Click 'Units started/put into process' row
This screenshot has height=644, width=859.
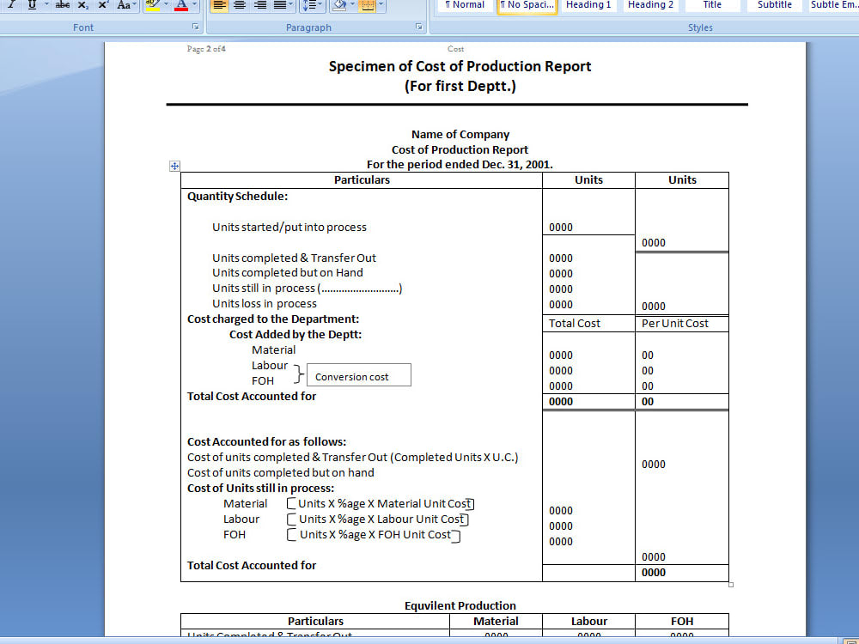(x=289, y=228)
